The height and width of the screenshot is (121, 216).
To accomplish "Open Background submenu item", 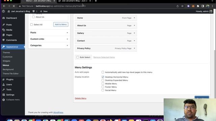I will [8, 70].
